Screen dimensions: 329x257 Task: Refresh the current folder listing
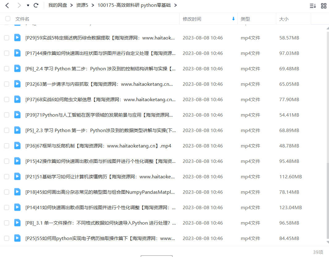36,5
